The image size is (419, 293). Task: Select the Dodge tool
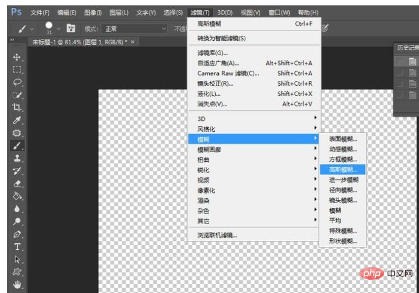point(17,221)
